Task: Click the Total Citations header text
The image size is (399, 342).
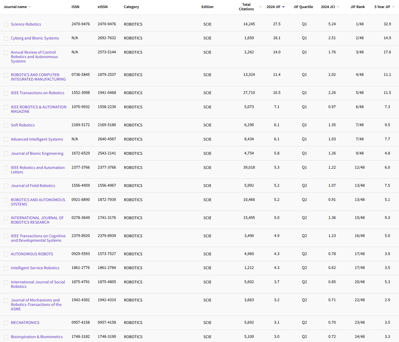Action: tap(246, 7)
